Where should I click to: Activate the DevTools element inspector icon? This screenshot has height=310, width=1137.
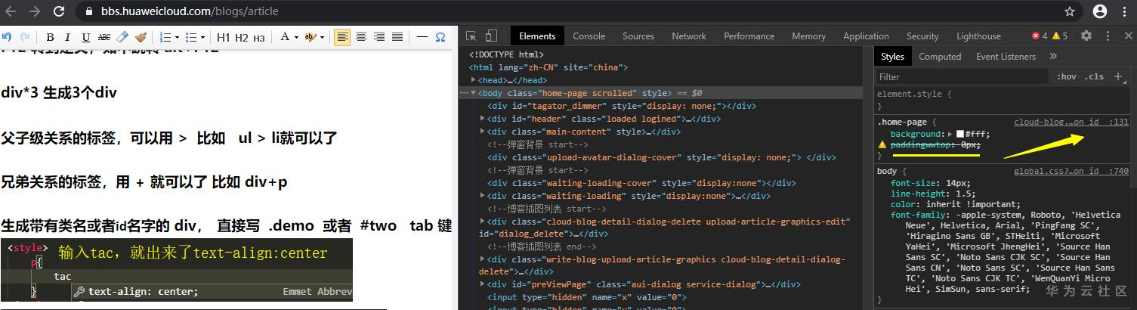click(471, 36)
